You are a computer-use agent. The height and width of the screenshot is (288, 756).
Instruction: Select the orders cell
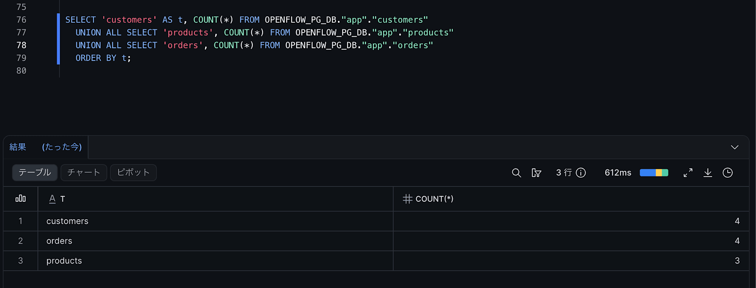click(215, 241)
